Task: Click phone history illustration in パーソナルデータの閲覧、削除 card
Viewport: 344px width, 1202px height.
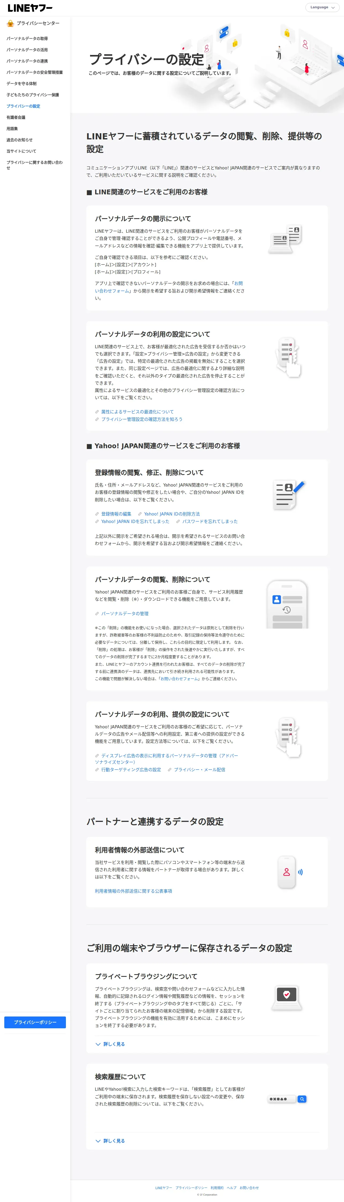Action: coord(287,604)
